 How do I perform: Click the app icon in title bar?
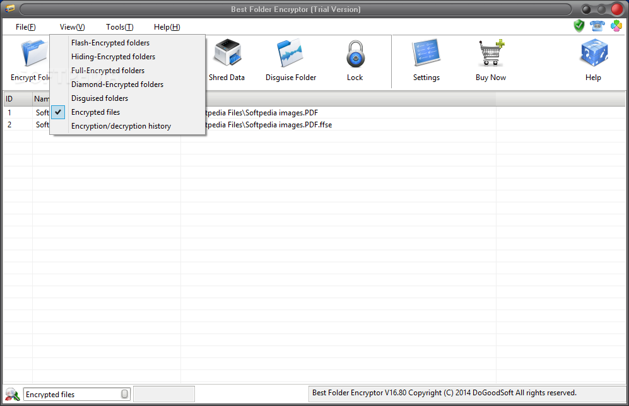[9, 9]
